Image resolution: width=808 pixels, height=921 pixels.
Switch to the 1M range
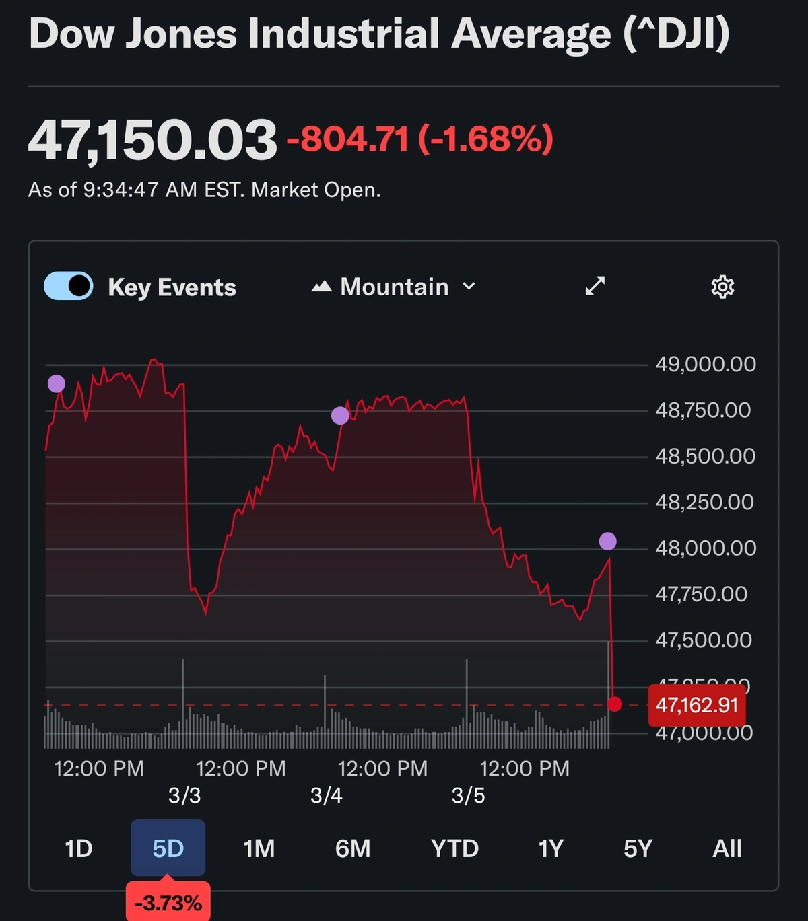pyautogui.click(x=259, y=848)
